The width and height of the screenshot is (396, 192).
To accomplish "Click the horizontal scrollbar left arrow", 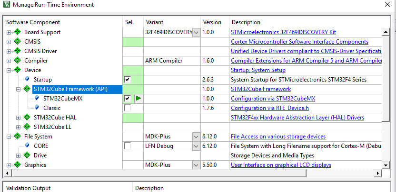I will 7,173.
